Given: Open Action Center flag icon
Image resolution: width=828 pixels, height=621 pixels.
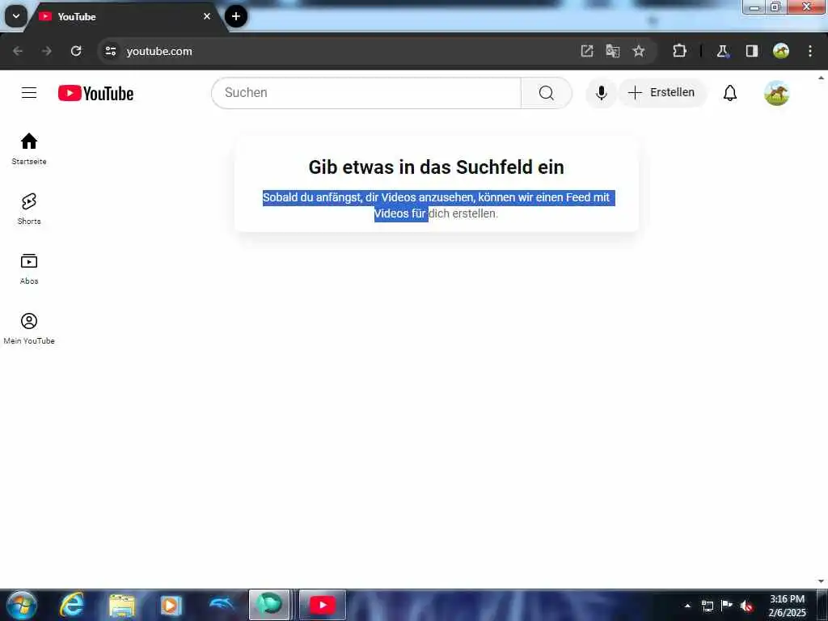Looking at the screenshot, I should click(x=727, y=605).
